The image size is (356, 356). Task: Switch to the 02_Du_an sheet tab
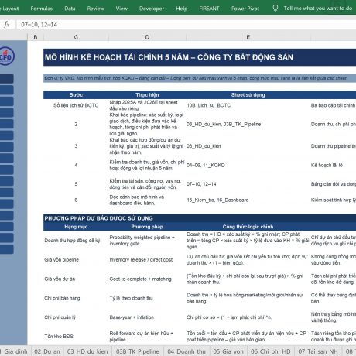tap(47, 351)
